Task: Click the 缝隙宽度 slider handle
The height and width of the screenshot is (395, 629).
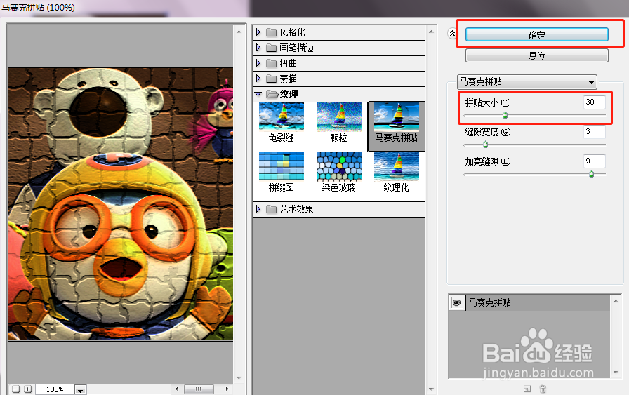Action: (x=485, y=145)
